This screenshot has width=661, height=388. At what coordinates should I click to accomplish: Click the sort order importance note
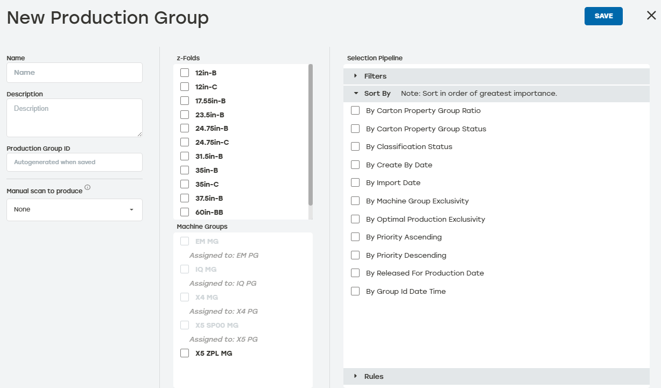pyautogui.click(x=479, y=93)
